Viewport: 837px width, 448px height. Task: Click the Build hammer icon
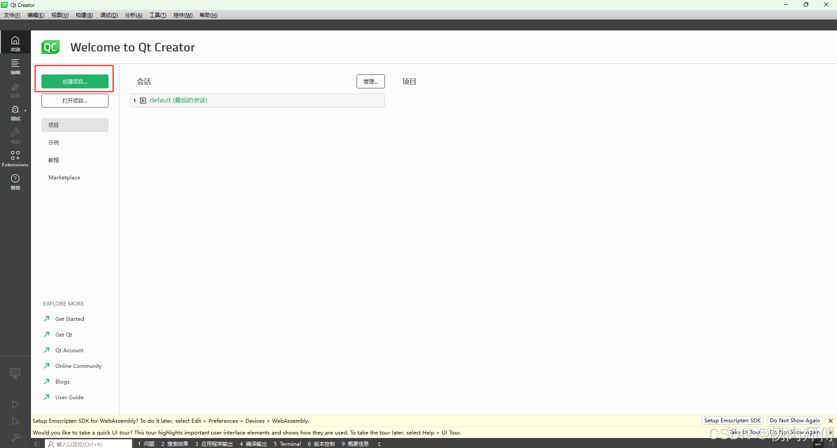pyautogui.click(x=15, y=438)
